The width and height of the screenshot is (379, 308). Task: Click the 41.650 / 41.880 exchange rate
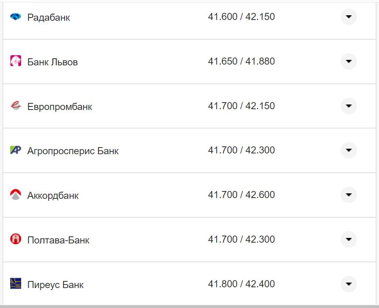241,61
